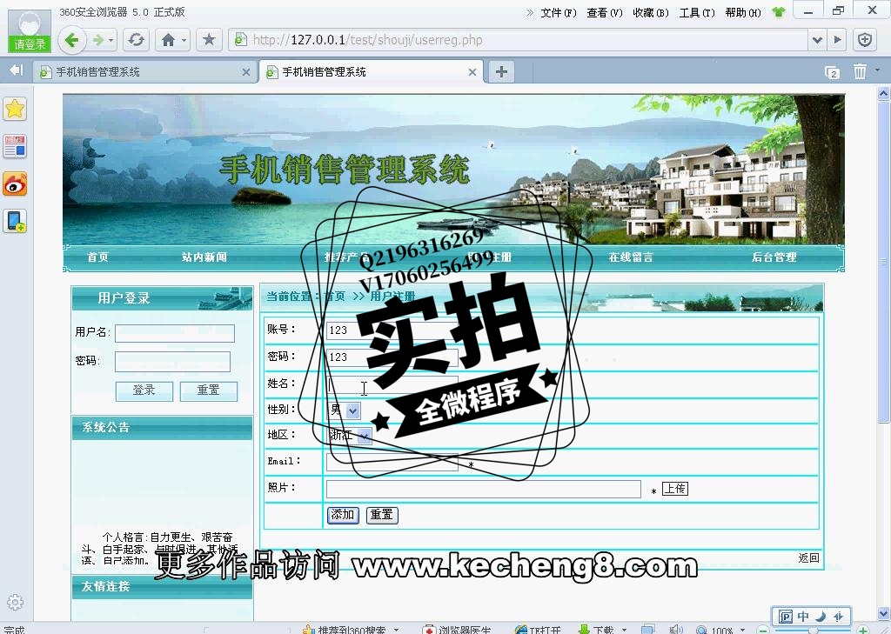Screen dimensions: 891x634
Task: Click the 返回 link
Action: point(808,557)
